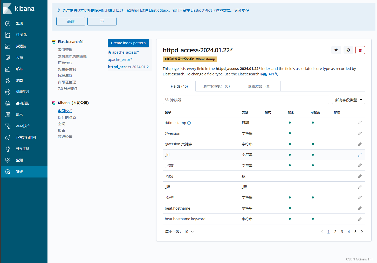Edit the _类型 field
This screenshot has width=377, height=263.
(360, 197)
